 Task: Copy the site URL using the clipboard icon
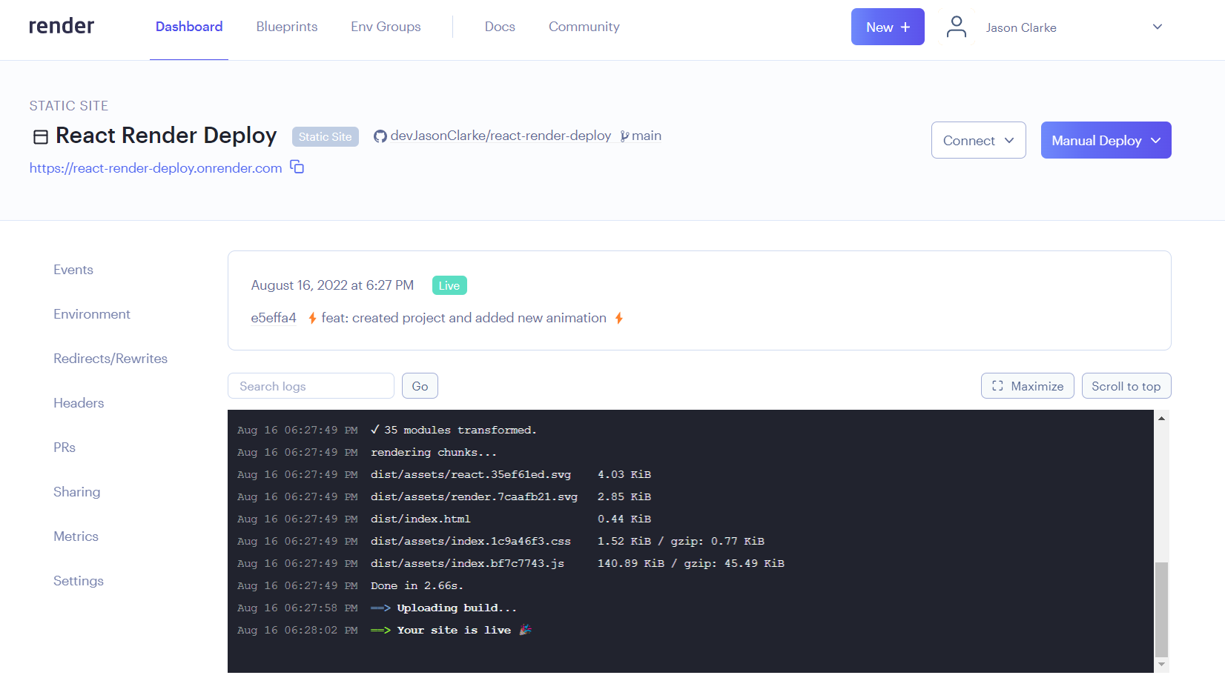pyautogui.click(x=297, y=167)
